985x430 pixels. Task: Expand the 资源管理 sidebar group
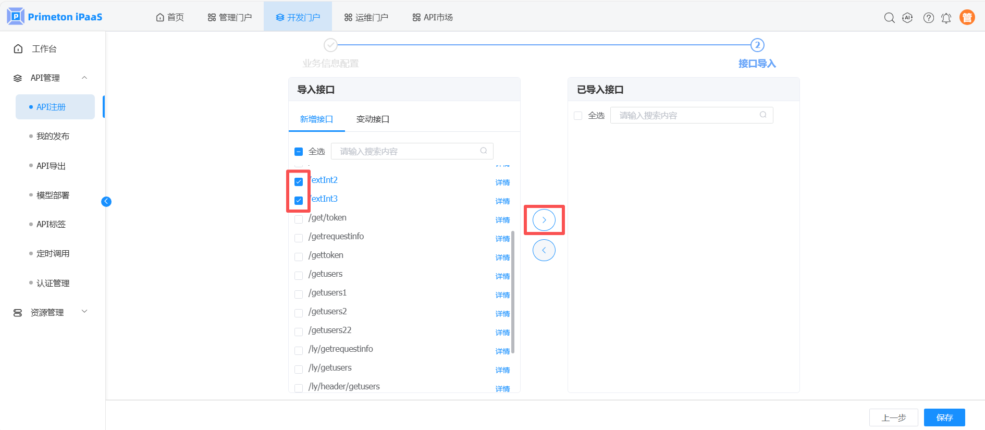coord(84,312)
